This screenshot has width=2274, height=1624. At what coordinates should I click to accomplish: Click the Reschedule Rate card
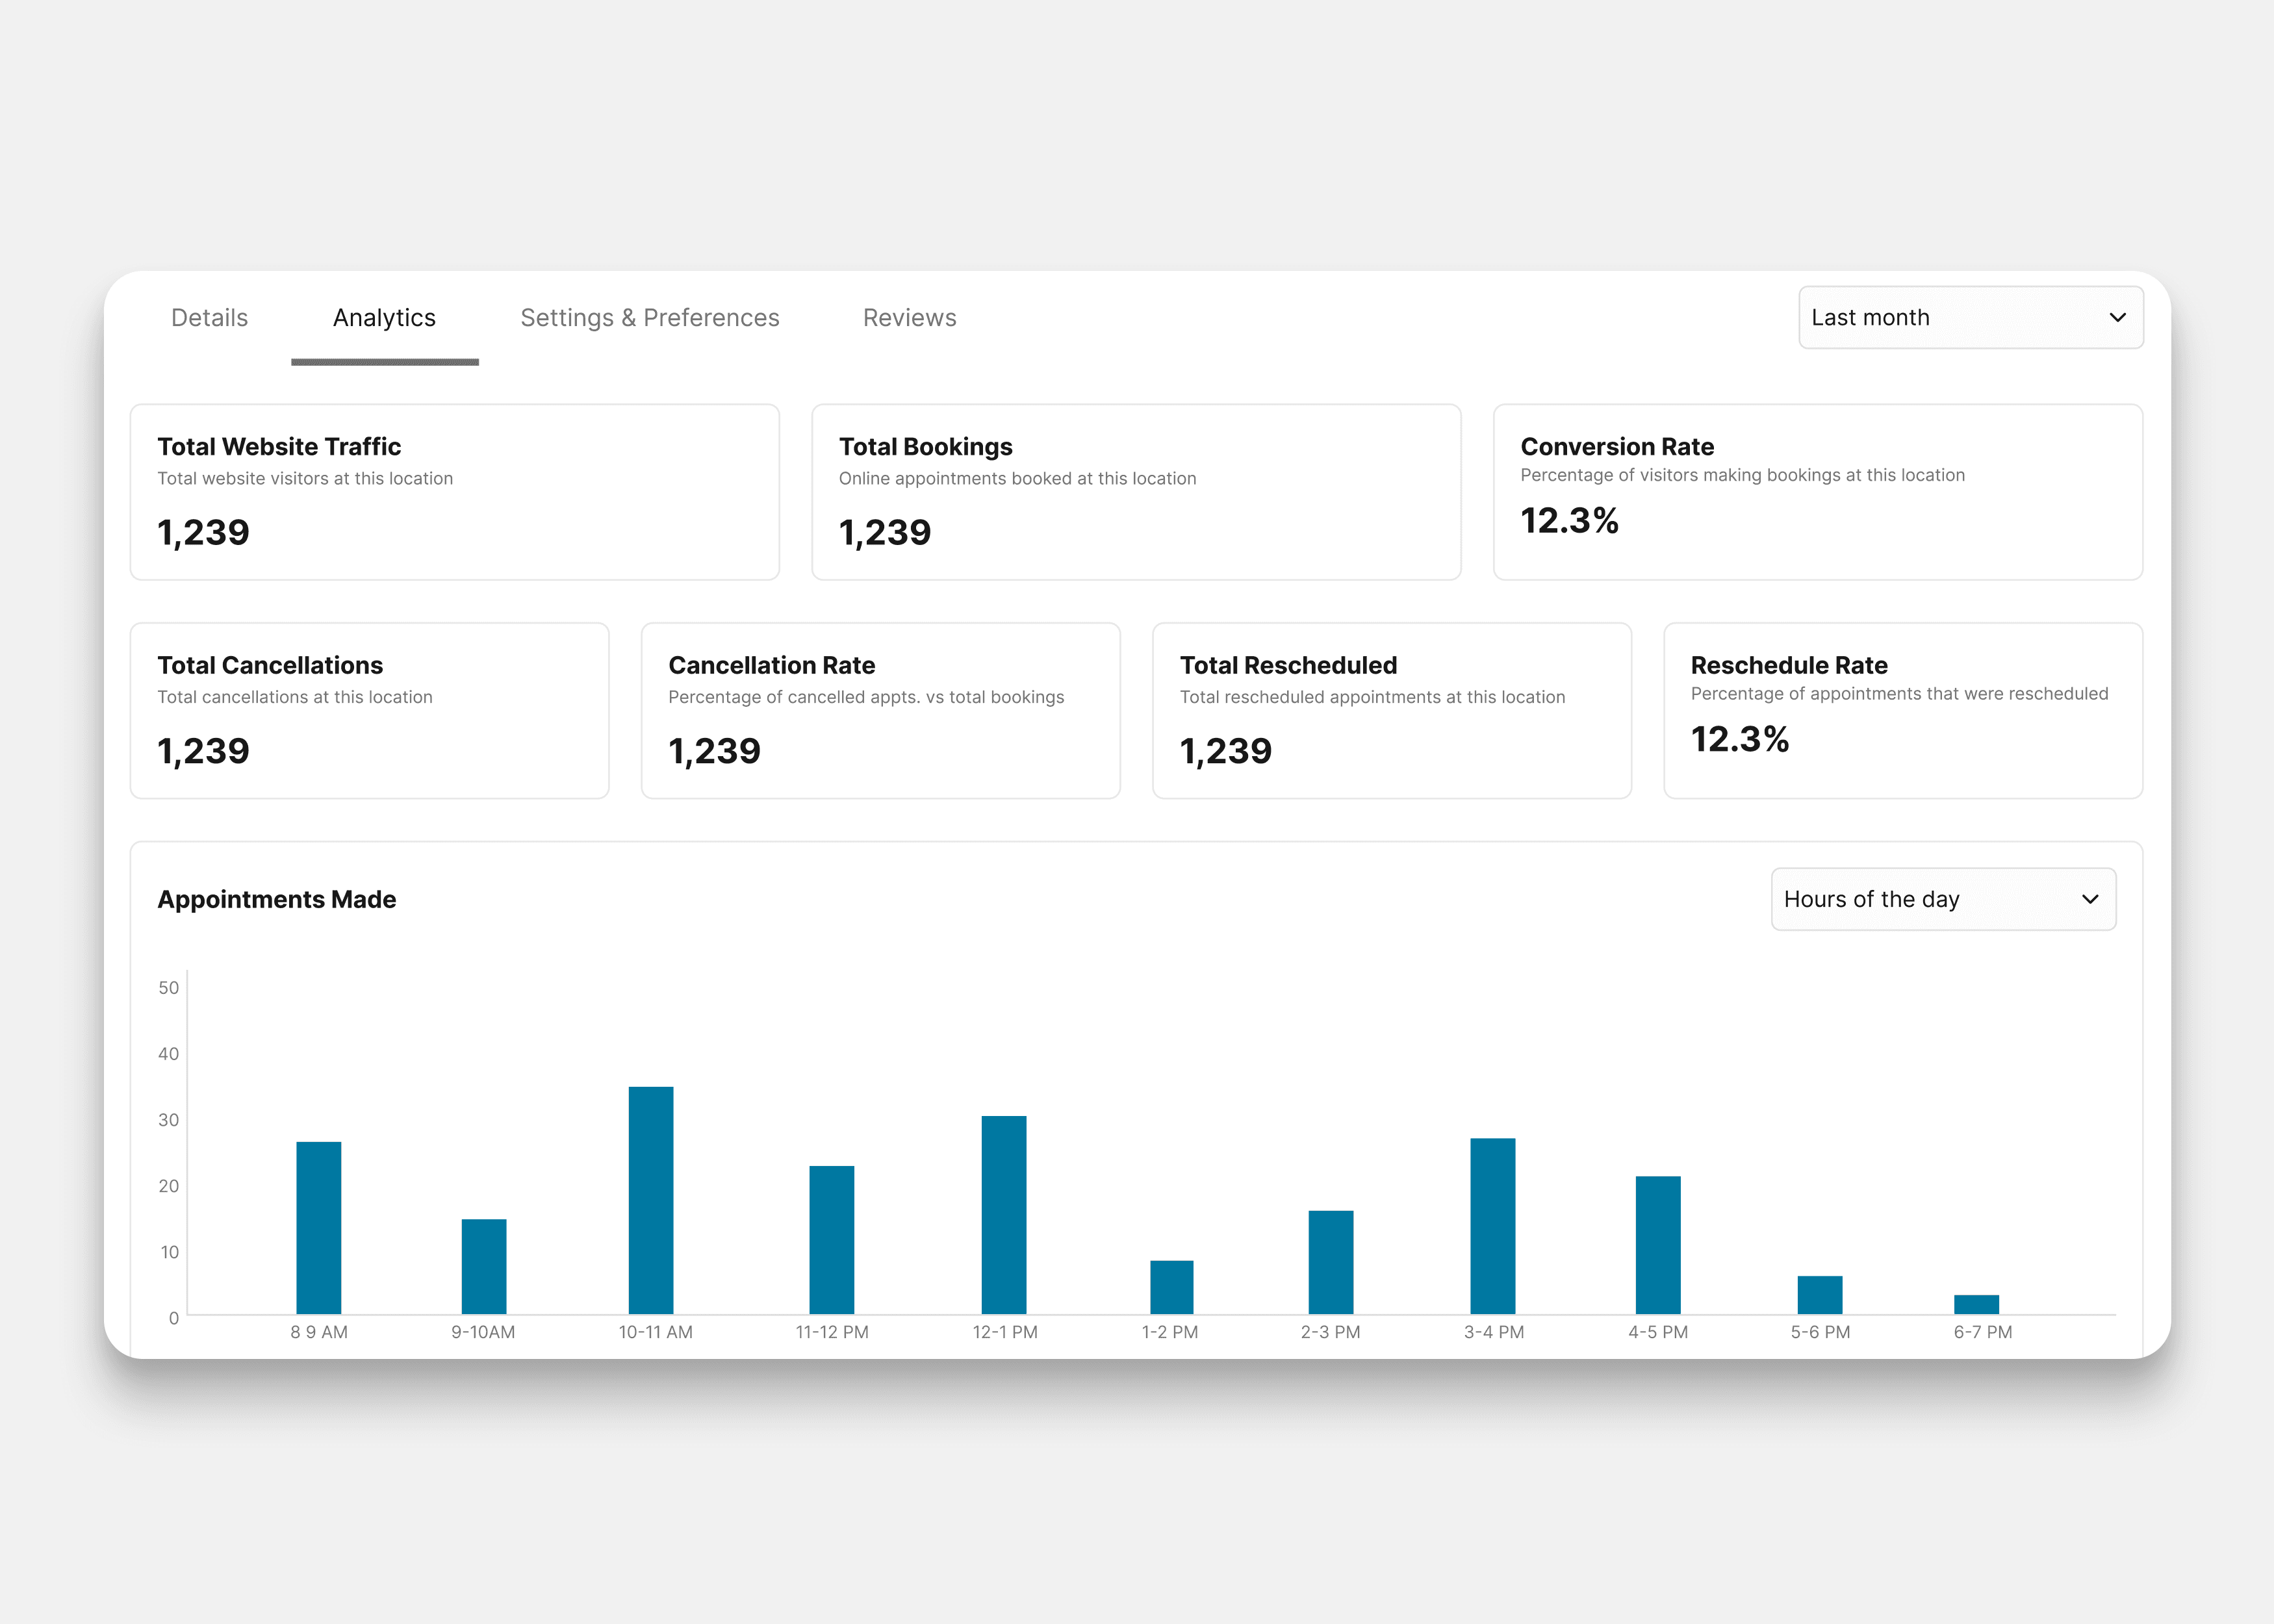pyautogui.click(x=1902, y=711)
